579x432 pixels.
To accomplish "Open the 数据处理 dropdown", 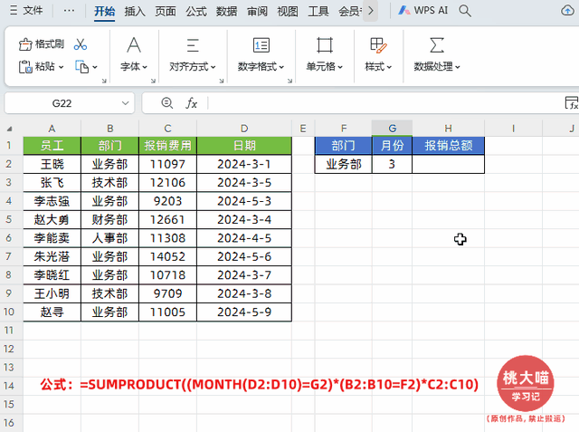I will coord(437,67).
